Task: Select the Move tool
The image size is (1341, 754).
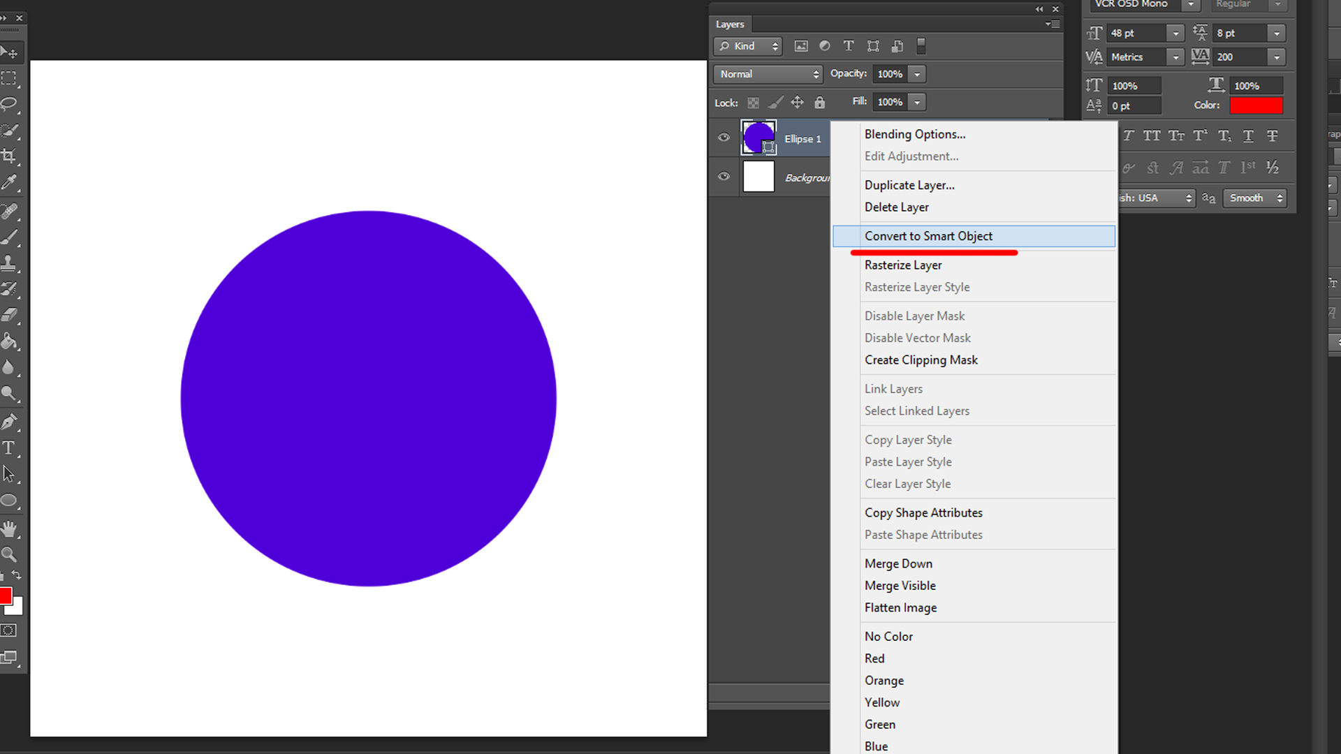Action: 10,52
